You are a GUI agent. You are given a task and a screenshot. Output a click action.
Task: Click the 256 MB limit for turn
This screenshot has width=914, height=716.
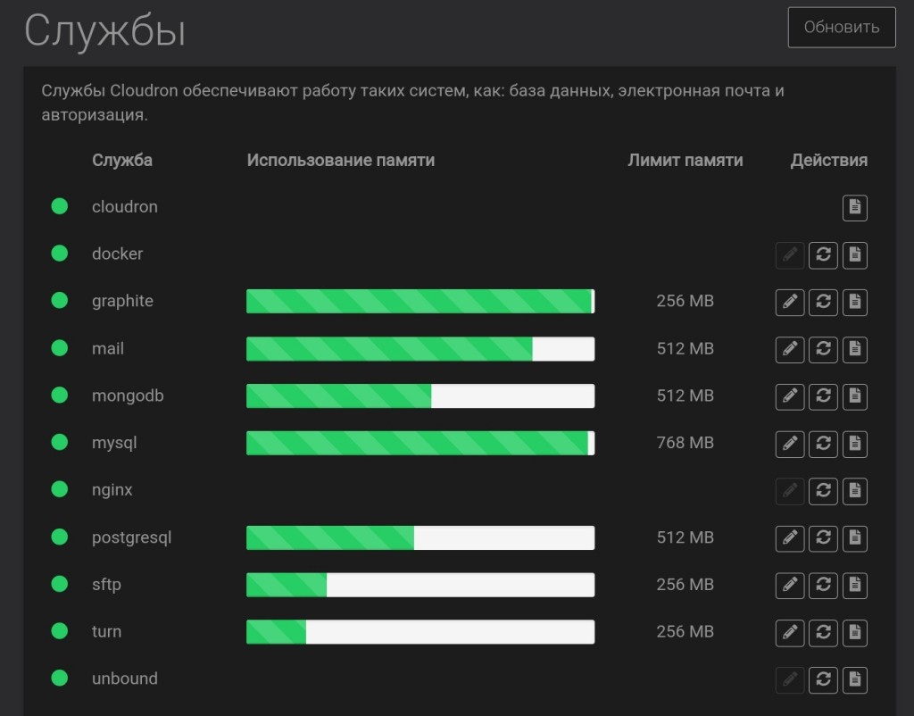[685, 631]
